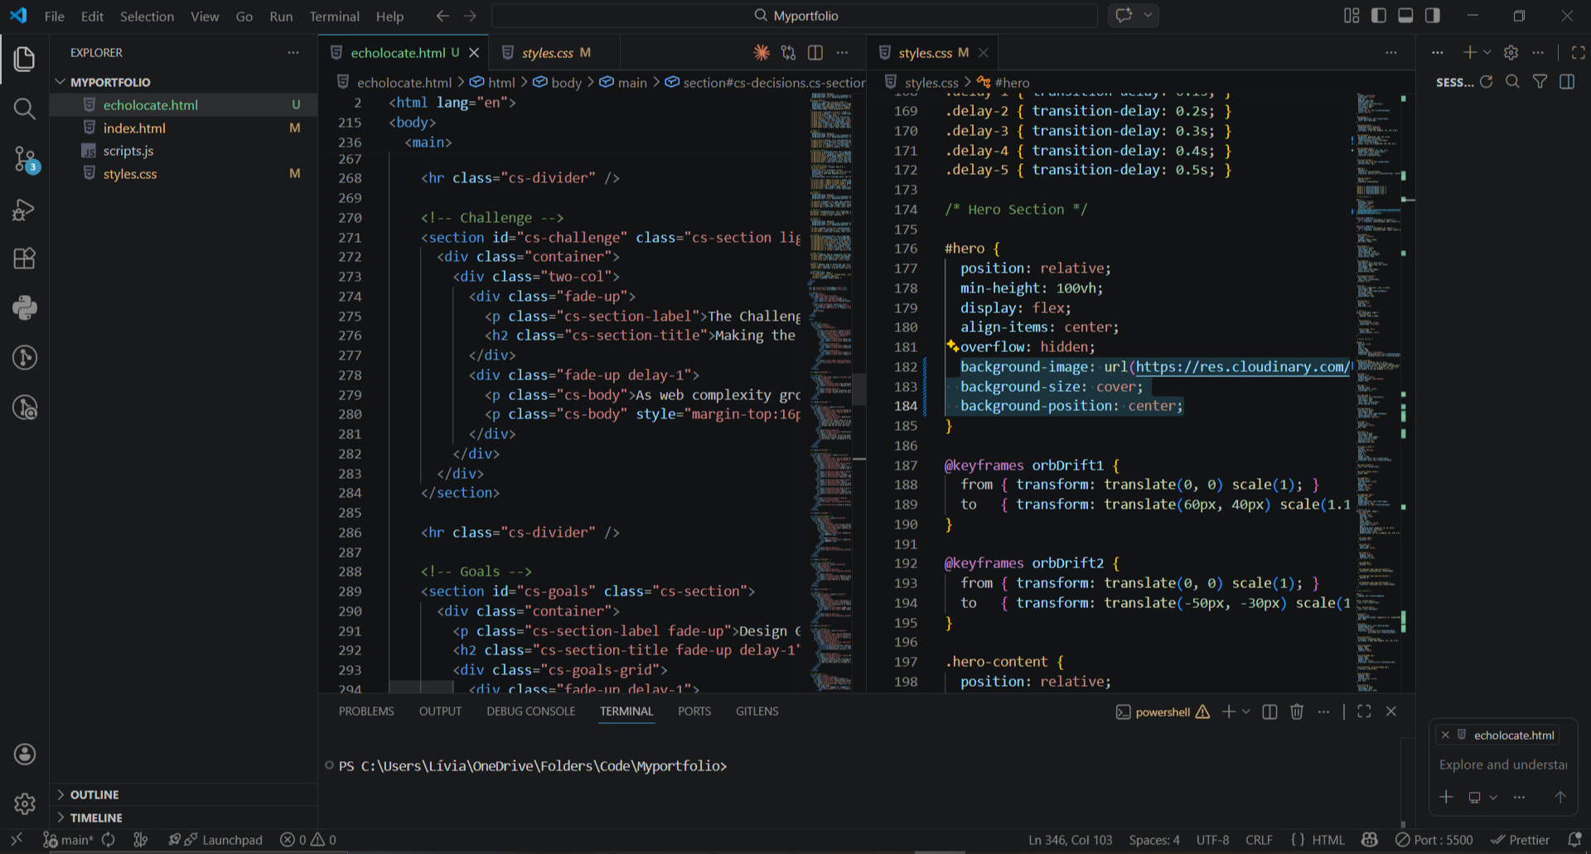Open Source Control view with badge
Viewport: 1591px width, 854px height.
point(24,159)
